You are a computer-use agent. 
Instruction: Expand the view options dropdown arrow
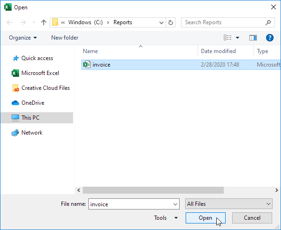point(237,38)
